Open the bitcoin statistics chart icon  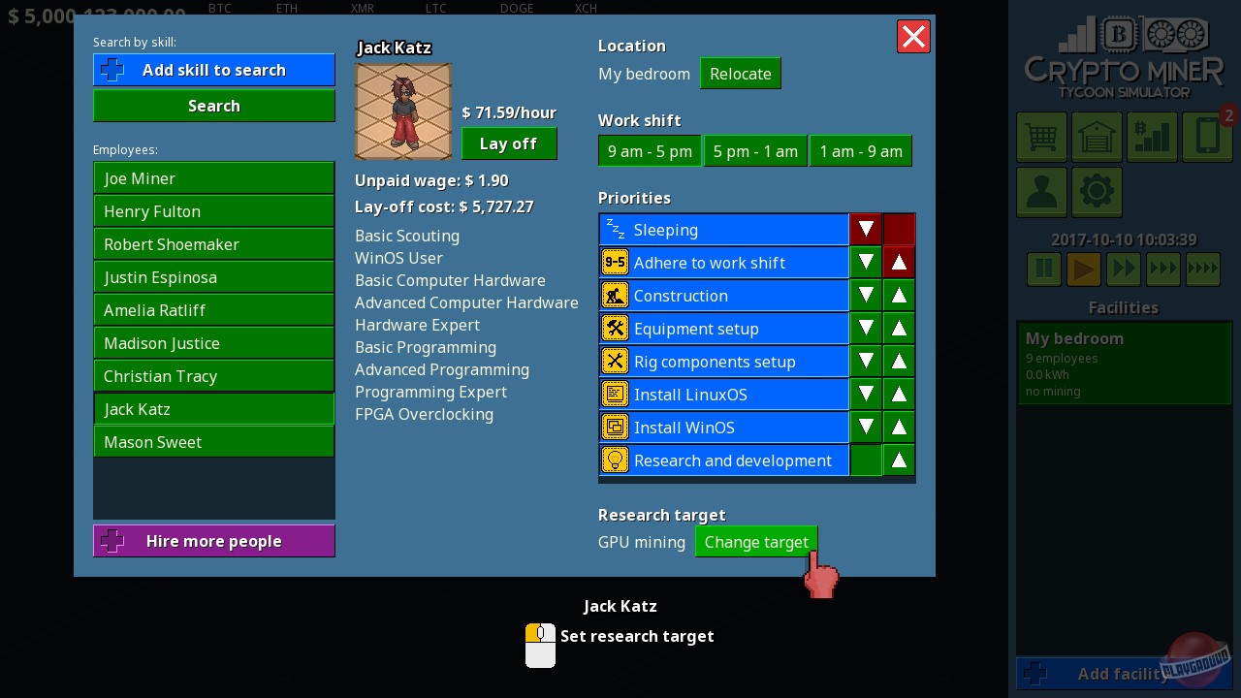[1152, 137]
